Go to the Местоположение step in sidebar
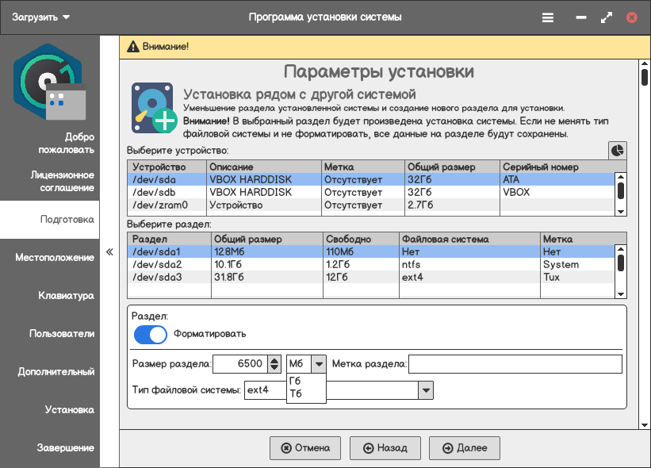Image resolution: width=651 pixels, height=468 pixels. coord(55,258)
